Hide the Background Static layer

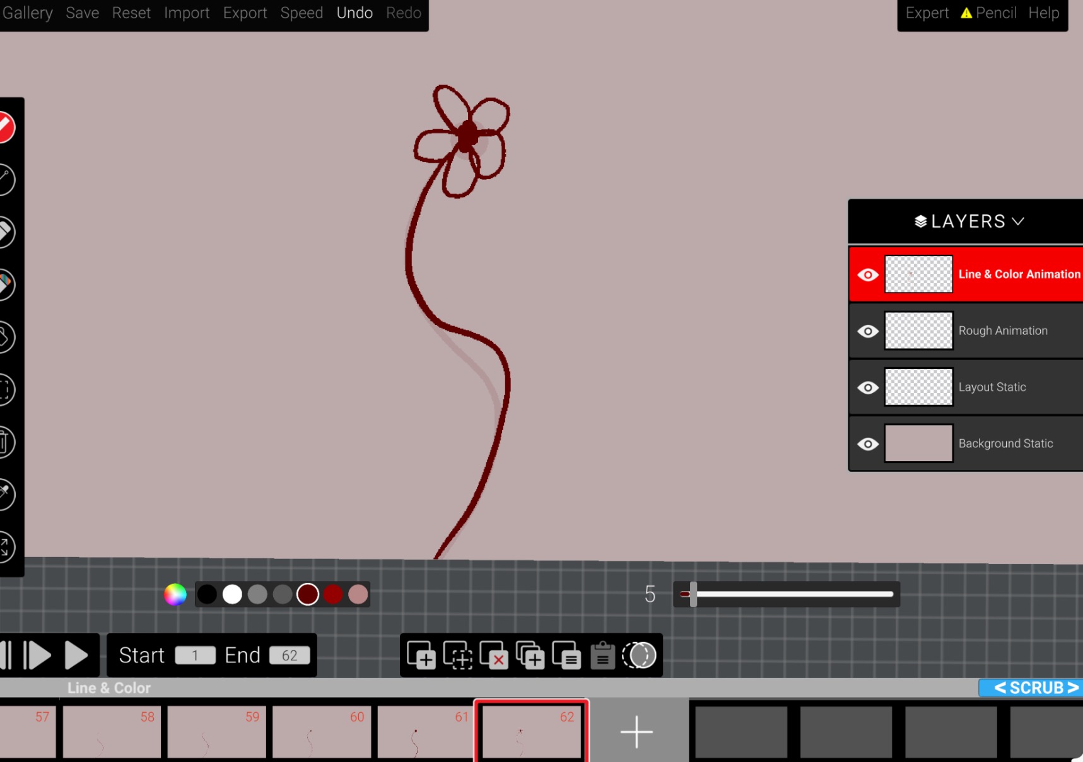pyautogui.click(x=868, y=444)
